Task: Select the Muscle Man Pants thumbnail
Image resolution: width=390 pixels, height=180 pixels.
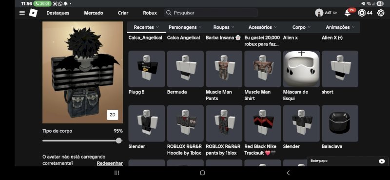Action: pos(224,69)
